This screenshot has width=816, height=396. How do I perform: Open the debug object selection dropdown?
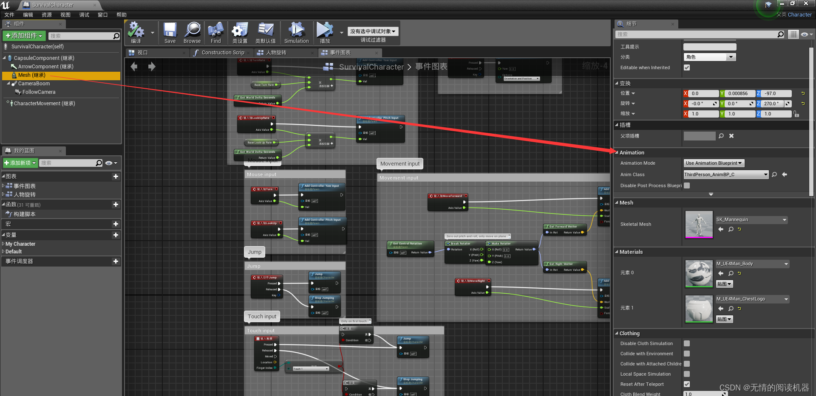[x=373, y=31]
